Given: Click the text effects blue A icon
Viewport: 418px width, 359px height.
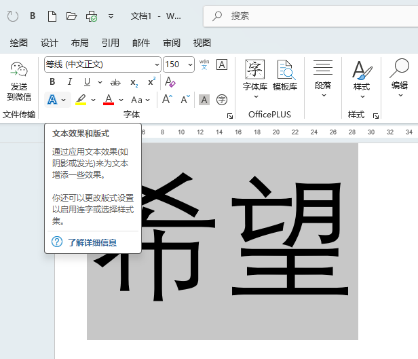Looking at the screenshot, I should click(52, 100).
